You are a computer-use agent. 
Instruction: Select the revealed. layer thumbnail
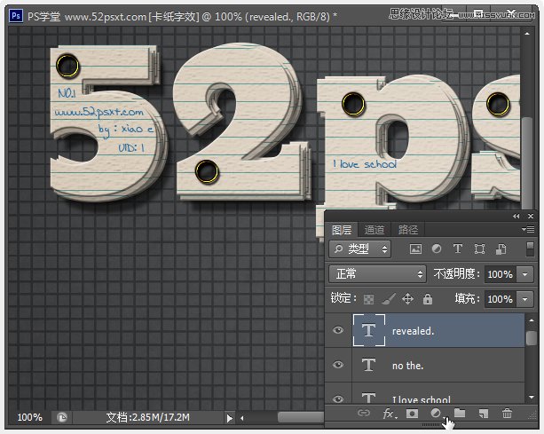369,330
